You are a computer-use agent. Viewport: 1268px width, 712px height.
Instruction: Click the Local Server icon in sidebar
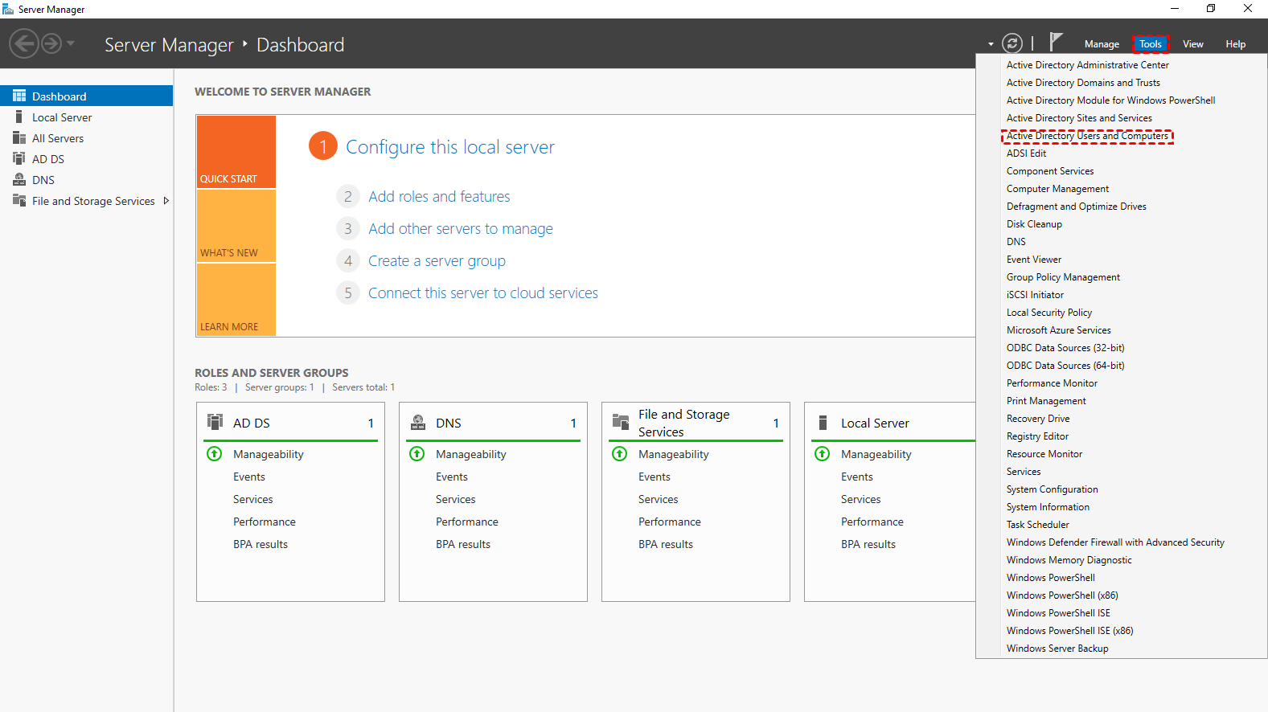(x=19, y=117)
